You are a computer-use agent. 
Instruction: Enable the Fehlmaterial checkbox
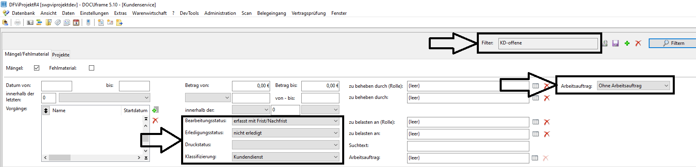pos(91,68)
